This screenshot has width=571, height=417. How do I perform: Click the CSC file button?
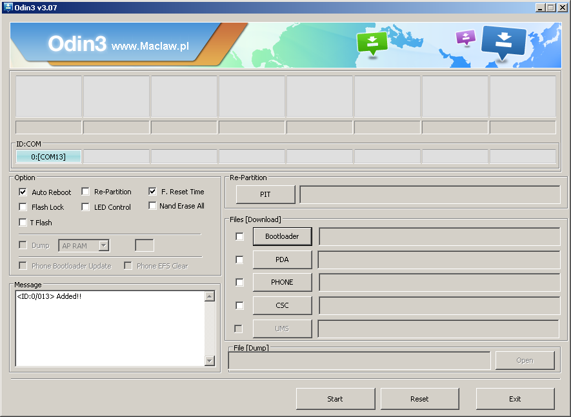pos(282,305)
